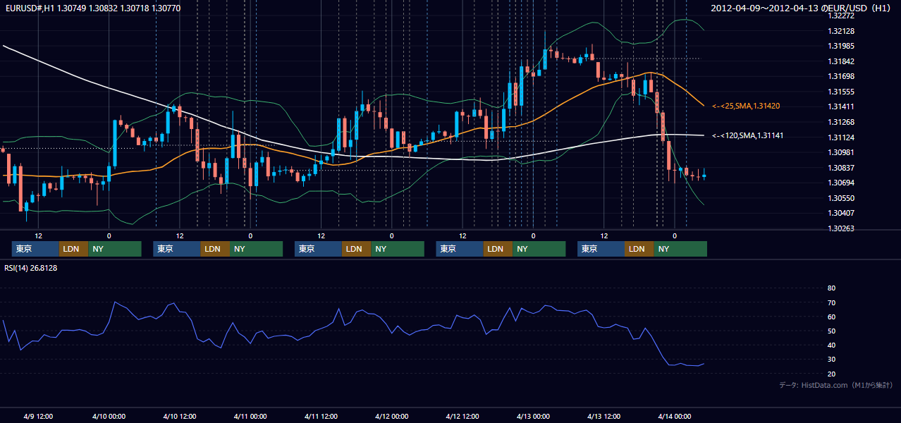Click the RSI level 70 label
Image resolution: width=901 pixels, height=423 pixels.
(x=831, y=302)
